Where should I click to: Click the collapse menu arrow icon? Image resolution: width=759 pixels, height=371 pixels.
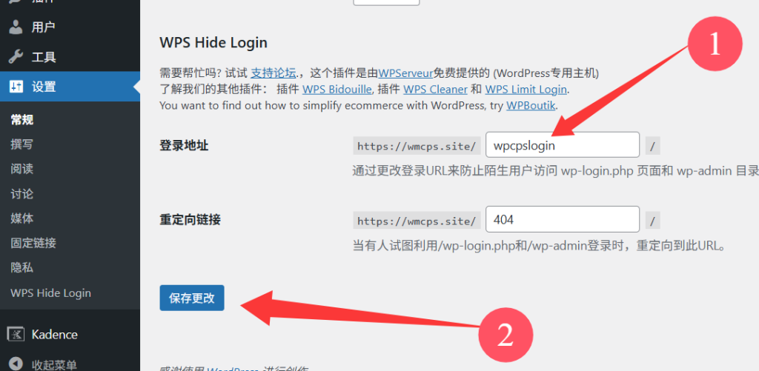click(x=16, y=364)
